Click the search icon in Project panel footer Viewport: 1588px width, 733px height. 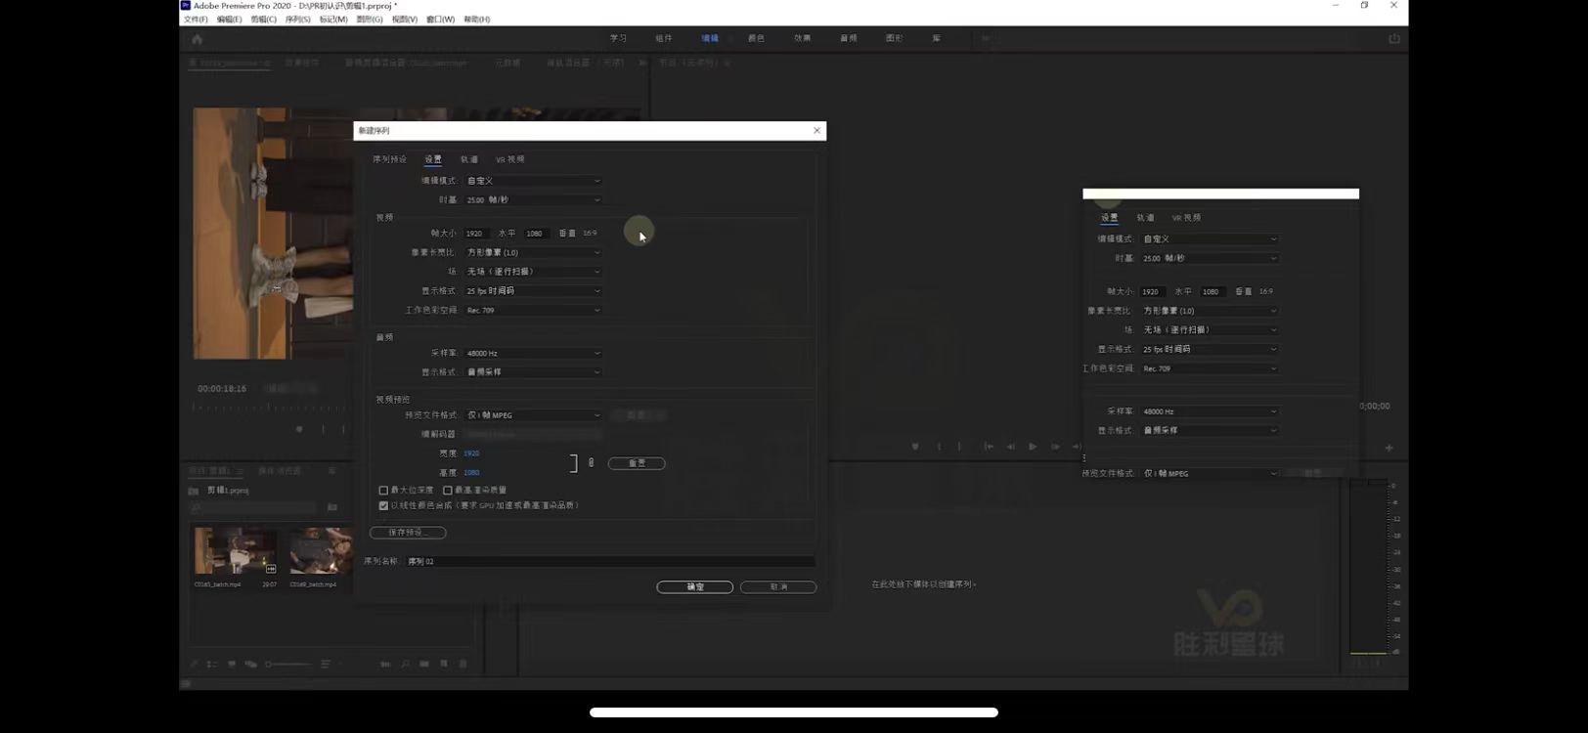tap(405, 664)
